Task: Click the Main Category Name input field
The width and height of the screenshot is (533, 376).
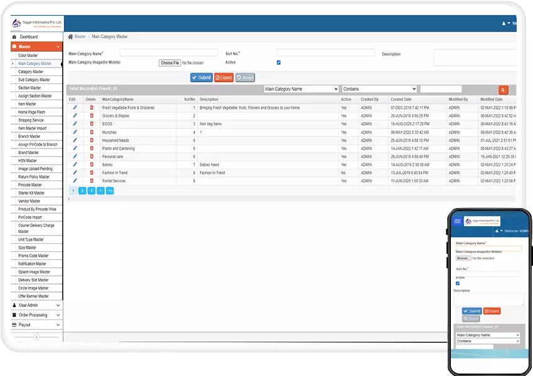Action: [169, 53]
